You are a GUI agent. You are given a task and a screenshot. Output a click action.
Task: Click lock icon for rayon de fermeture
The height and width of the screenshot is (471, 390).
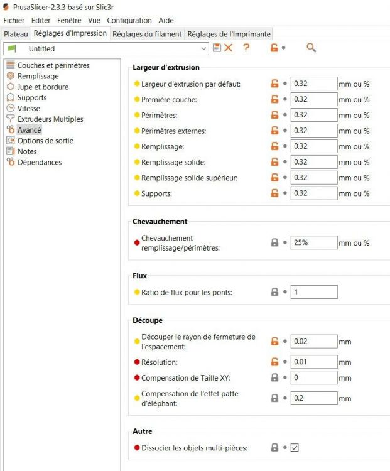click(x=274, y=341)
